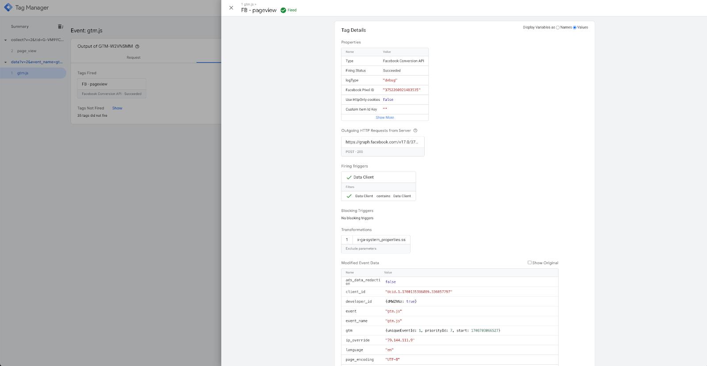This screenshot has height=366, width=707.
Task: Click the Facebook Pixel ID value "3752260921483535"
Action: pyautogui.click(x=402, y=90)
